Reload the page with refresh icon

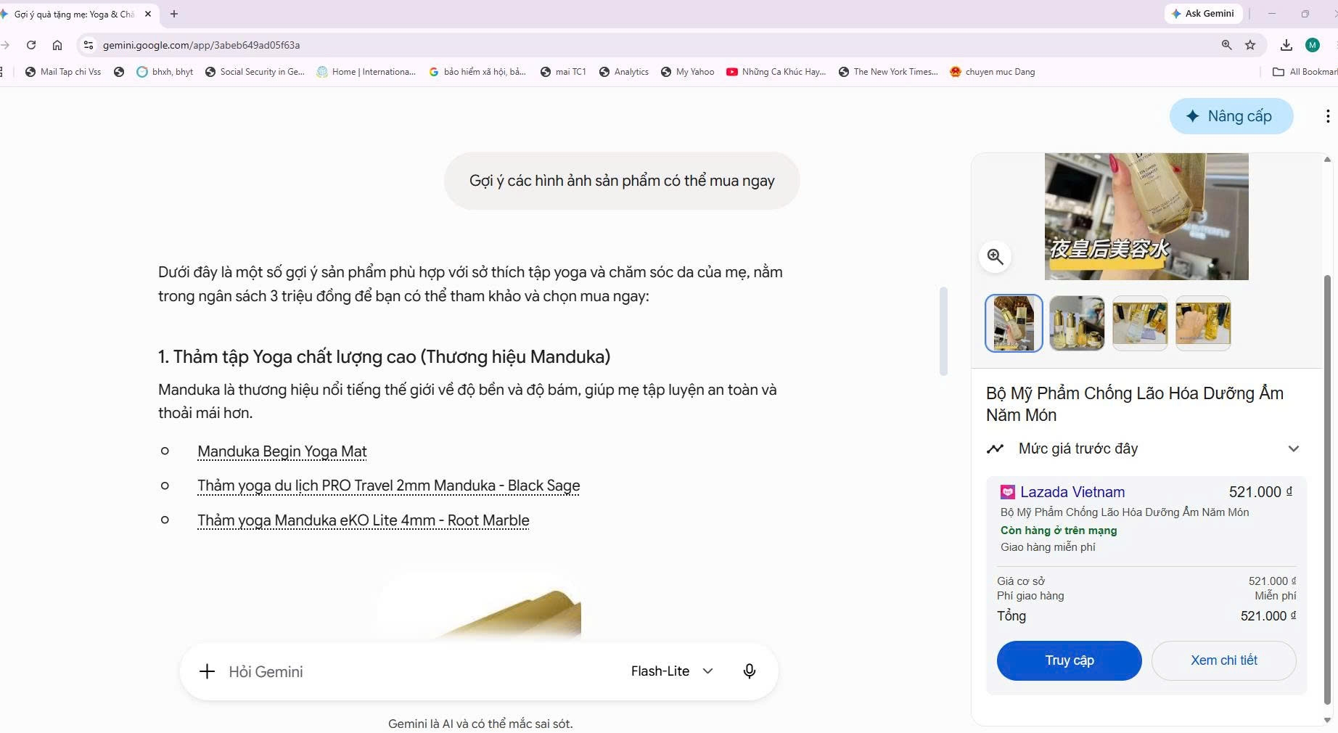(x=31, y=45)
